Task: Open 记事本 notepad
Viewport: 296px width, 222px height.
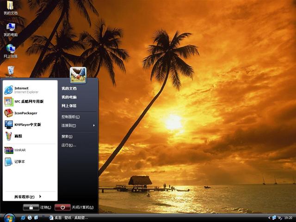Action: click(30, 161)
